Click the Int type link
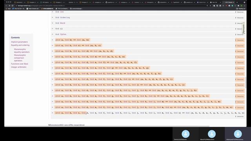 click(62, 12)
